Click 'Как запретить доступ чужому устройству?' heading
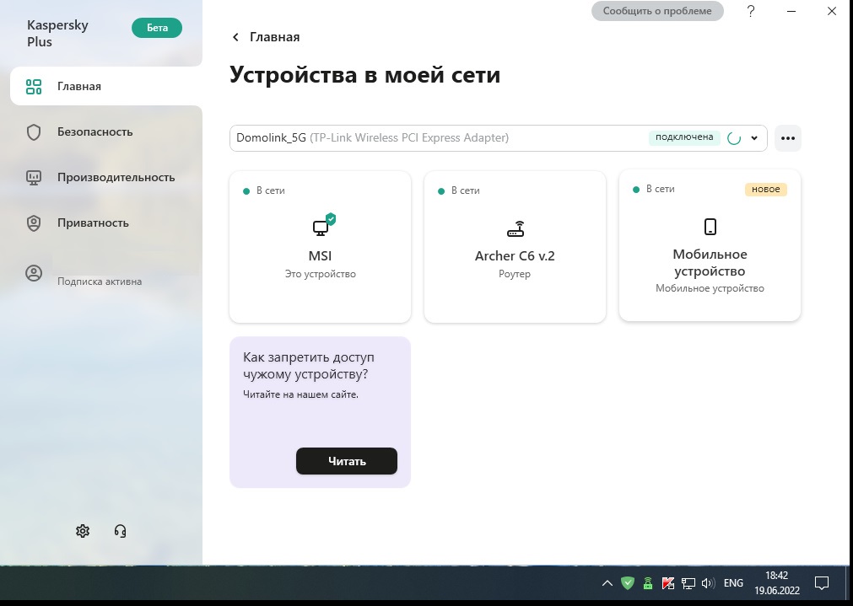853x606 pixels. [x=309, y=366]
